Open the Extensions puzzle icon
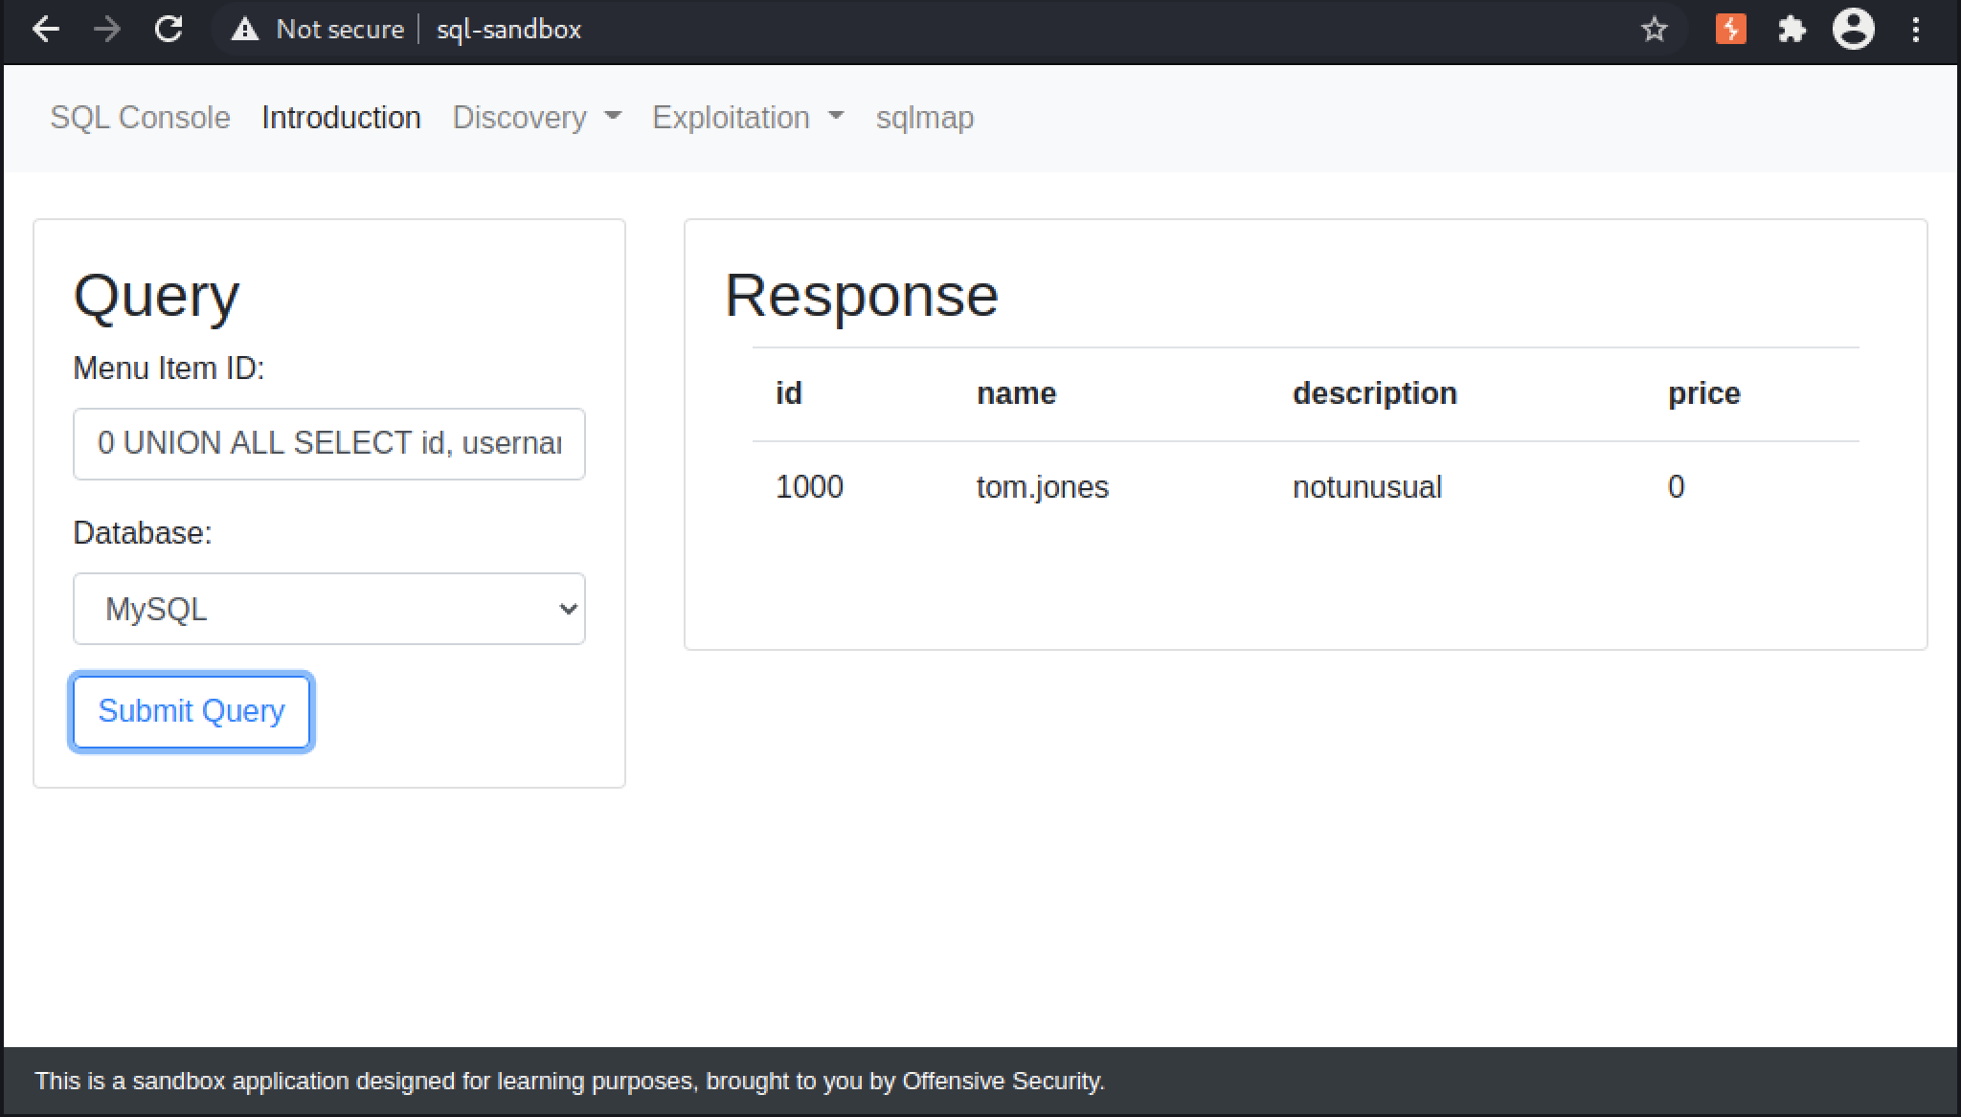 click(1792, 30)
